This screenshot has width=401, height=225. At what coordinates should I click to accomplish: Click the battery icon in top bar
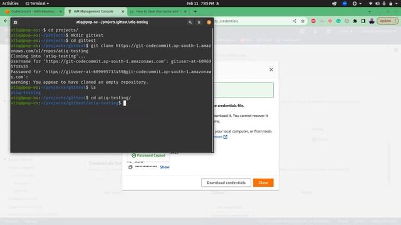pyautogui.click(x=390, y=4)
